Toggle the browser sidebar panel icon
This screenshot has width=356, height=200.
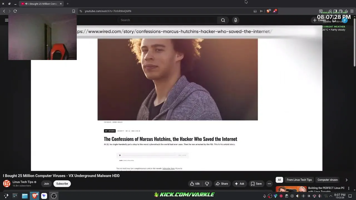(x=335, y=11)
